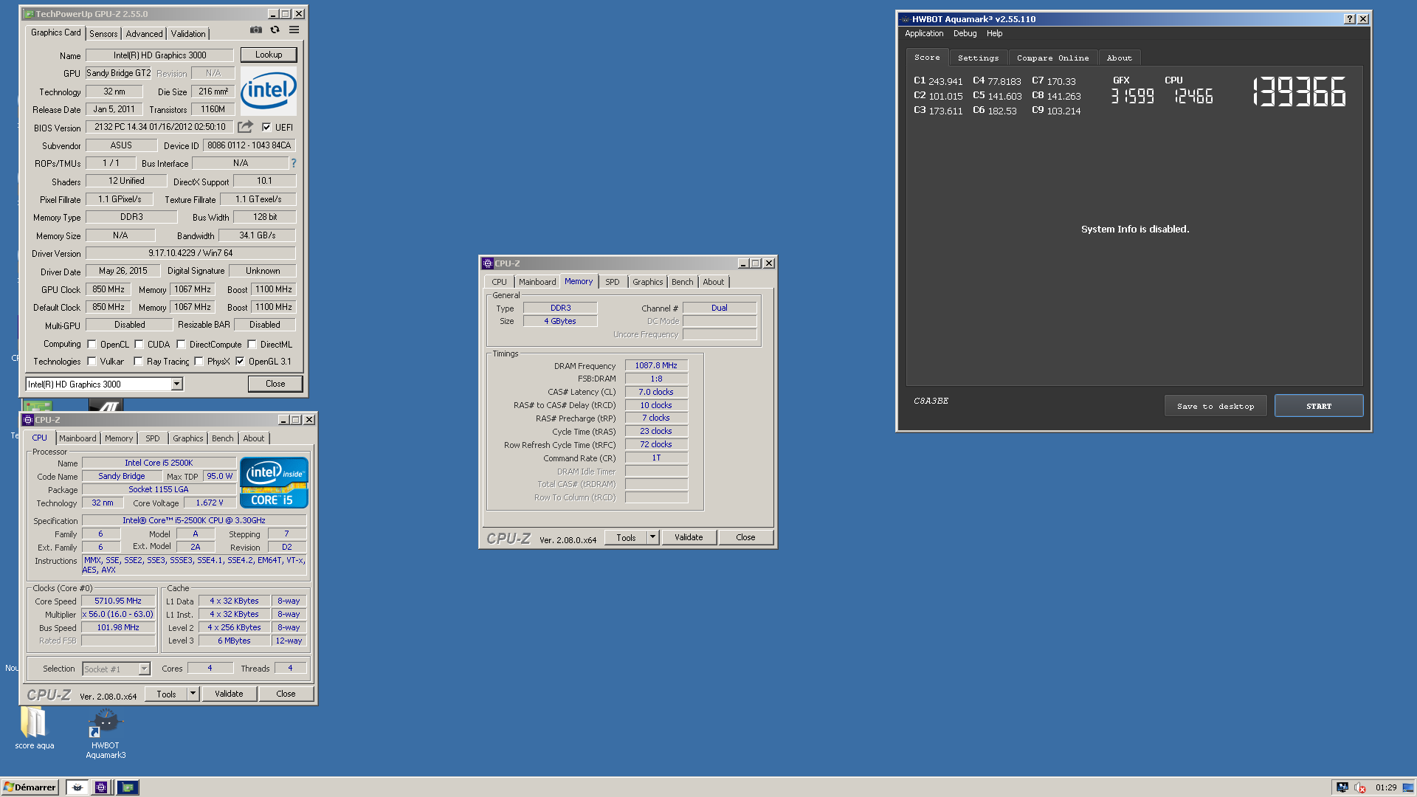
Task: Open the Help menu in Aquamark
Action: pos(994,33)
